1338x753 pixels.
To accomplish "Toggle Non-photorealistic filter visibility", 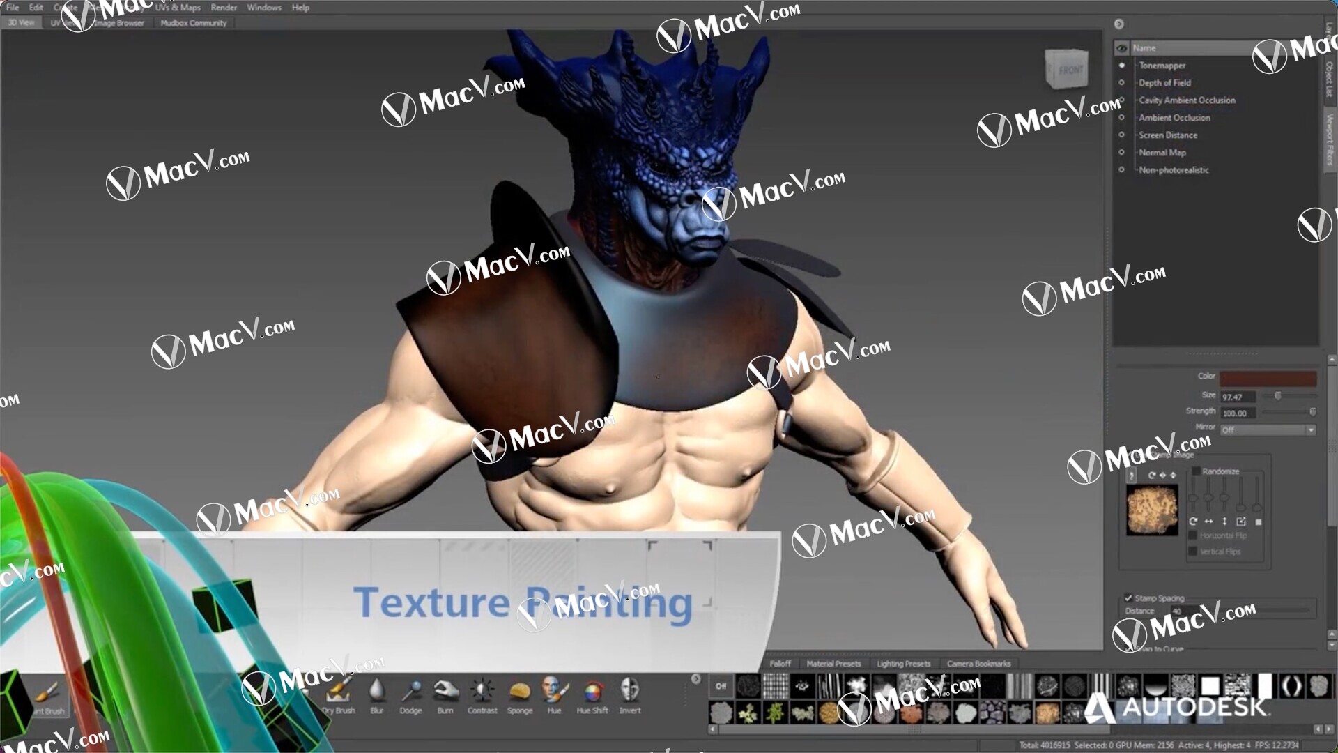I will pos(1121,170).
